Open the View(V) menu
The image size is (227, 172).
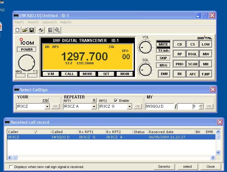point(33,22)
